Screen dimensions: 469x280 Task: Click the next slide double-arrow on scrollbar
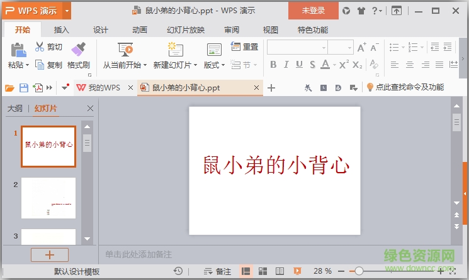[457, 227]
